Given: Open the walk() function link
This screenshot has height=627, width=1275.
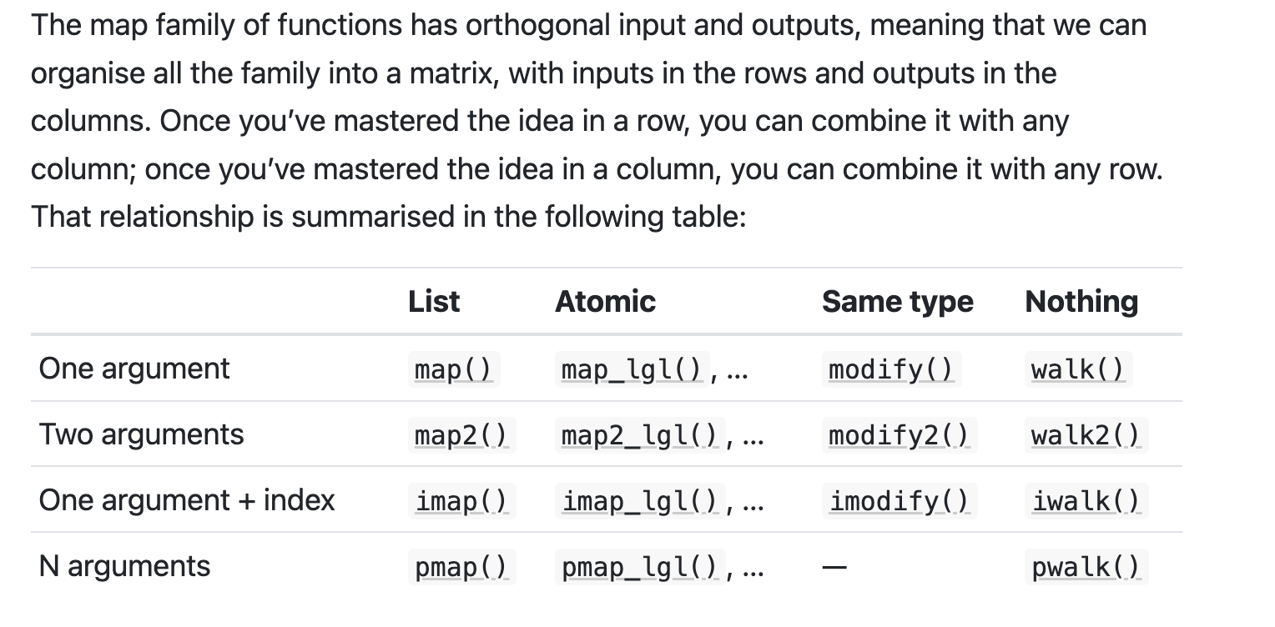Looking at the screenshot, I should point(1077,369).
